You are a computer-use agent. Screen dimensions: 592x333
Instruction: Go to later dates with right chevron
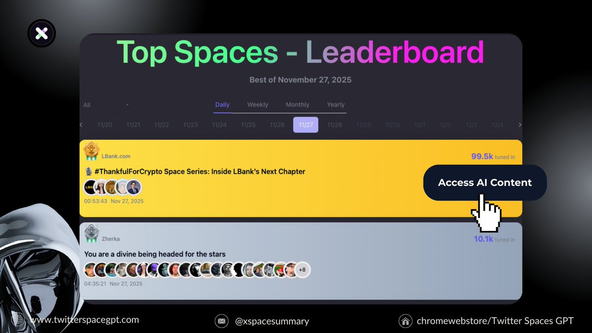[519, 125]
